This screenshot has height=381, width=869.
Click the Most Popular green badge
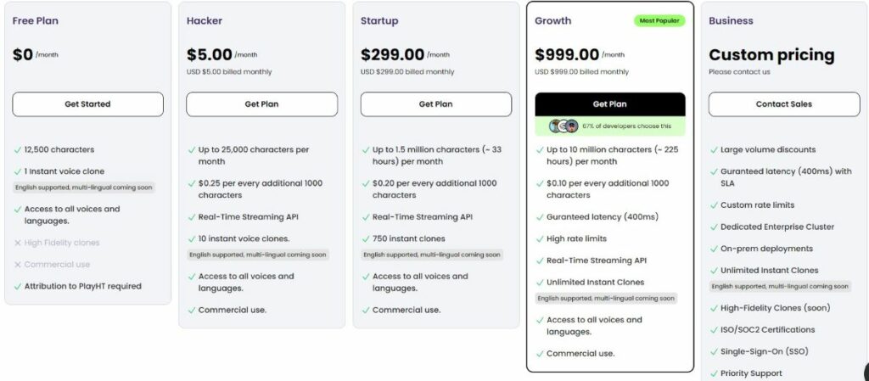(659, 21)
